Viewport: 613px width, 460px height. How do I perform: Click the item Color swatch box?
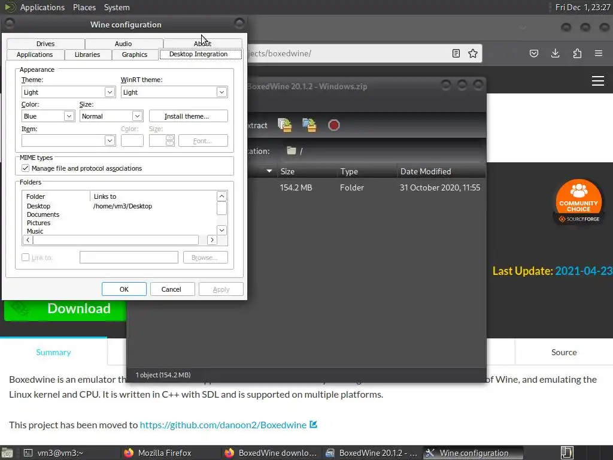132,140
